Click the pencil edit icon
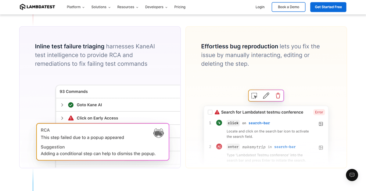This screenshot has height=191, width=366. [266, 96]
